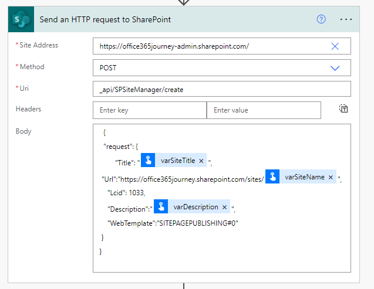The image size is (374, 289).
Task: Click the Enter value header field
Action: [264, 110]
